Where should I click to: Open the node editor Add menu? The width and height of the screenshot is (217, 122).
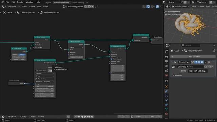[x=39, y=7]
